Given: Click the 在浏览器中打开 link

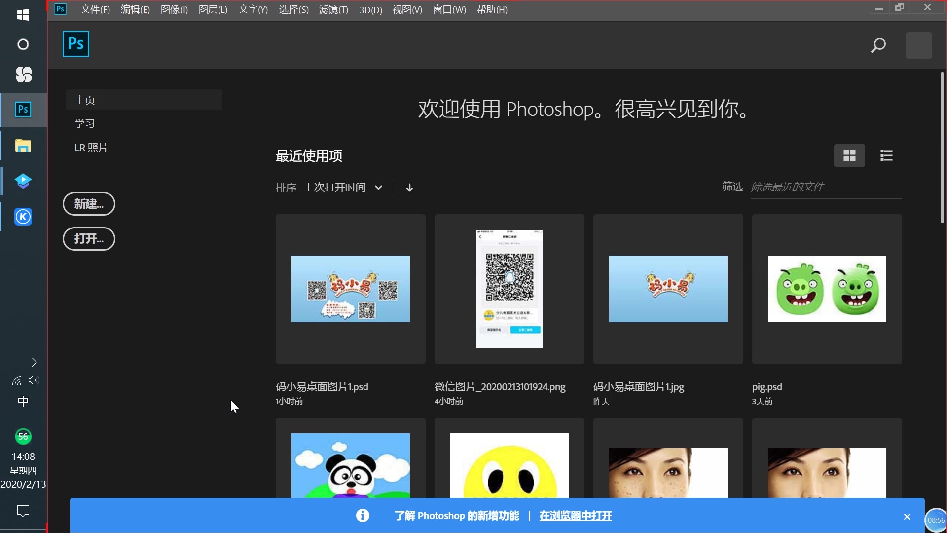Looking at the screenshot, I should click(x=576, y=516).
